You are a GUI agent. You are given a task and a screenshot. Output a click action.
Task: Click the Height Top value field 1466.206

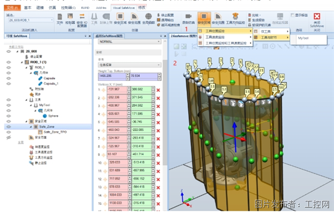click(112, 76)
